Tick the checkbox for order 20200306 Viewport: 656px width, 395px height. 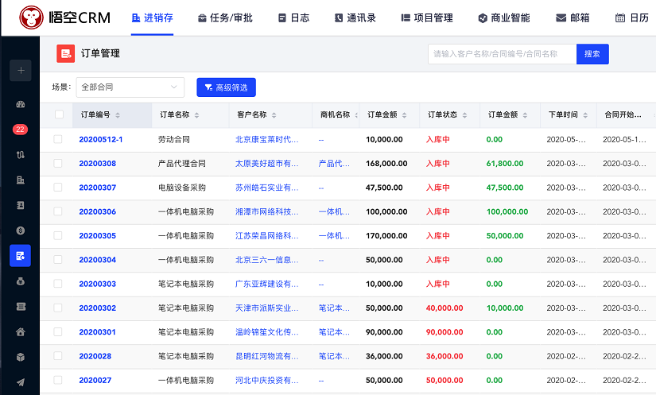(58, 211)
